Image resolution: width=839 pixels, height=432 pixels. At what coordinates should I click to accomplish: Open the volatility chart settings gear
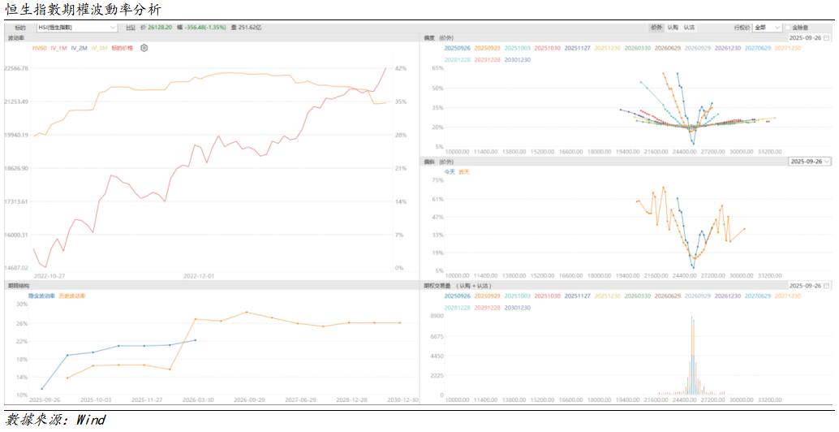144,49
